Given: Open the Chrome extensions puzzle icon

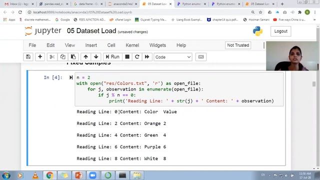Looking at the screenshot, I should click(299, 12).
